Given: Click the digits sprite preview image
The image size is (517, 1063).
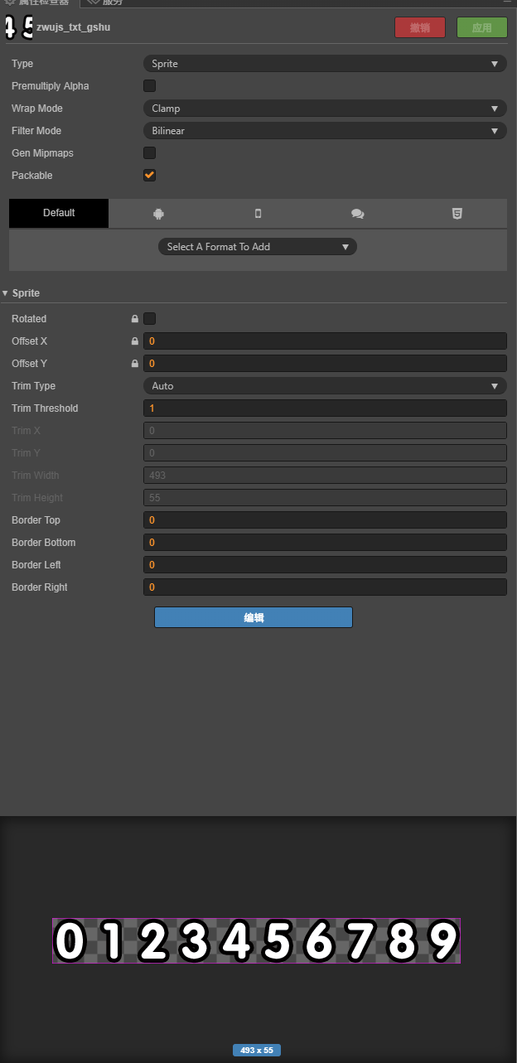Looking at the screenshot, I should [256, 941].
